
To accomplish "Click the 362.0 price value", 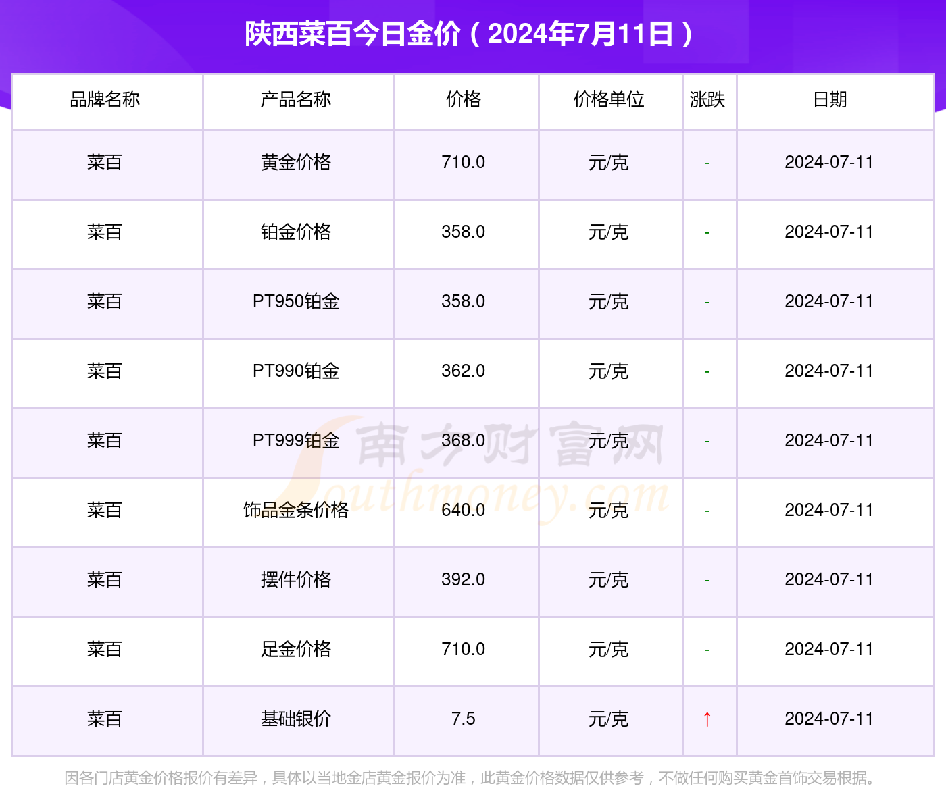I will [464, 371].
